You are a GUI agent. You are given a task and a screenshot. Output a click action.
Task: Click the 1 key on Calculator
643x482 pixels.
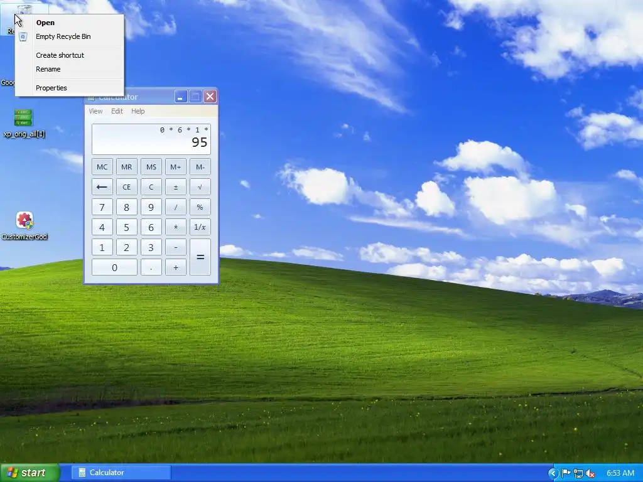click(x=102, y=247)
